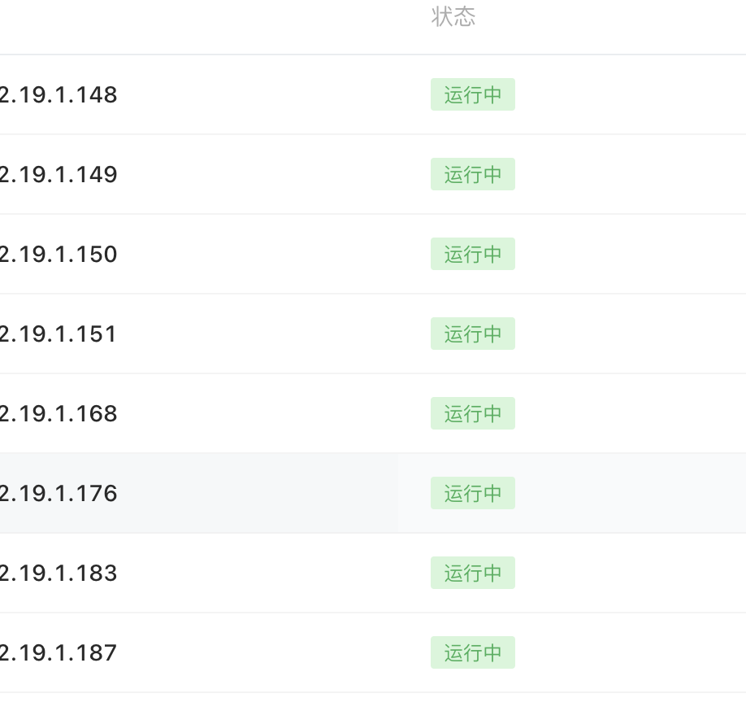746x711 pixels.
Task: Click IP address ending in 1.148
Action: pos(59,95)
